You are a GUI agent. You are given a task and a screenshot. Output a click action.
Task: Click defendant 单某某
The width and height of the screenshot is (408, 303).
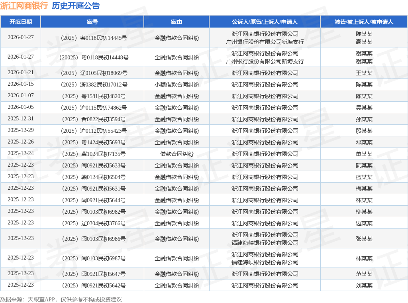tap(364, 154)
